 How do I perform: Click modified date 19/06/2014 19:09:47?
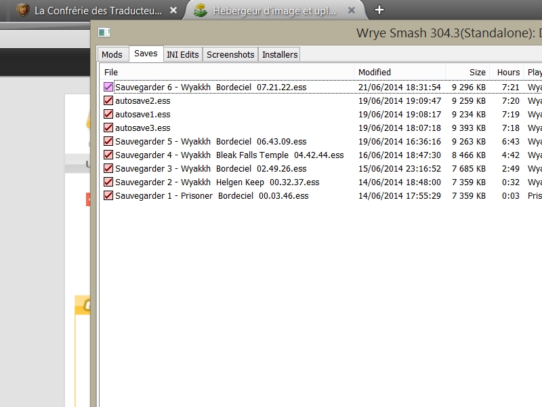[400, 100]
